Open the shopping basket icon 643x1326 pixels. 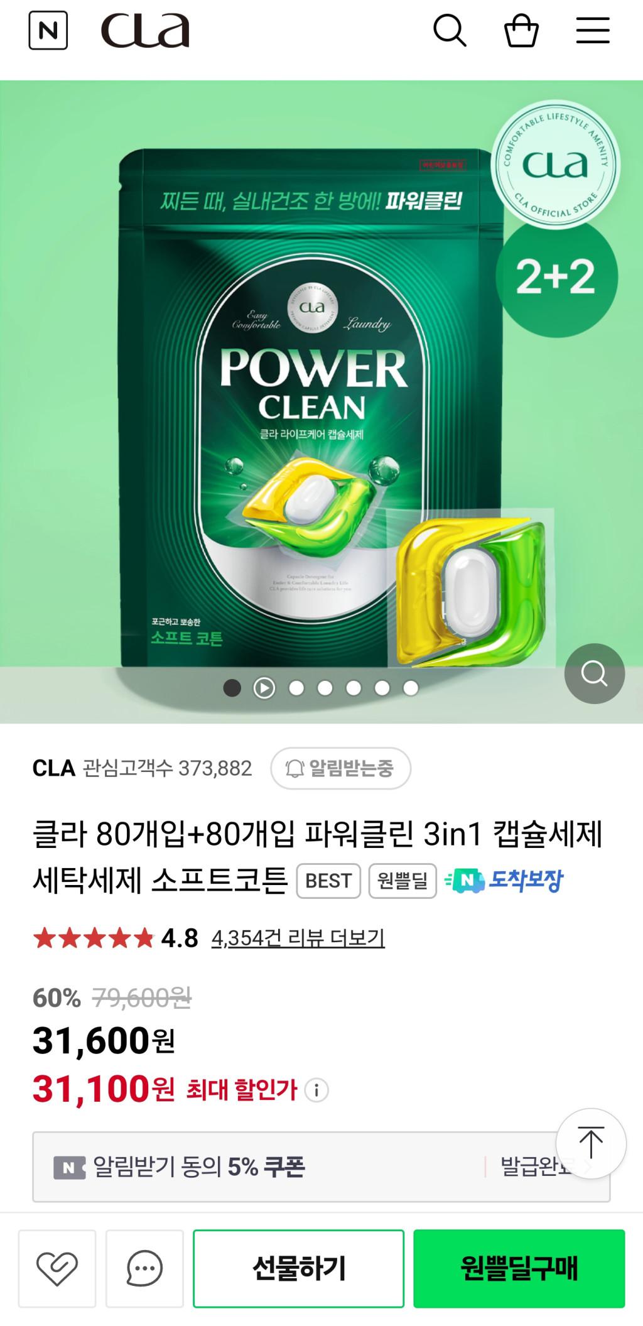[521, 30]
